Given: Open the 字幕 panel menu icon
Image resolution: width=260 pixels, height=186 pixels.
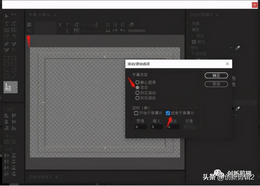Looking at the screenshot, I should (x=55, y=15).
